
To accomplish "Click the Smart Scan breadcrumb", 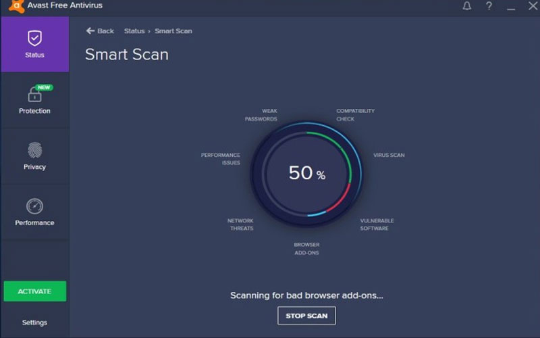I will pyautogui.click(x=173, y=31).
